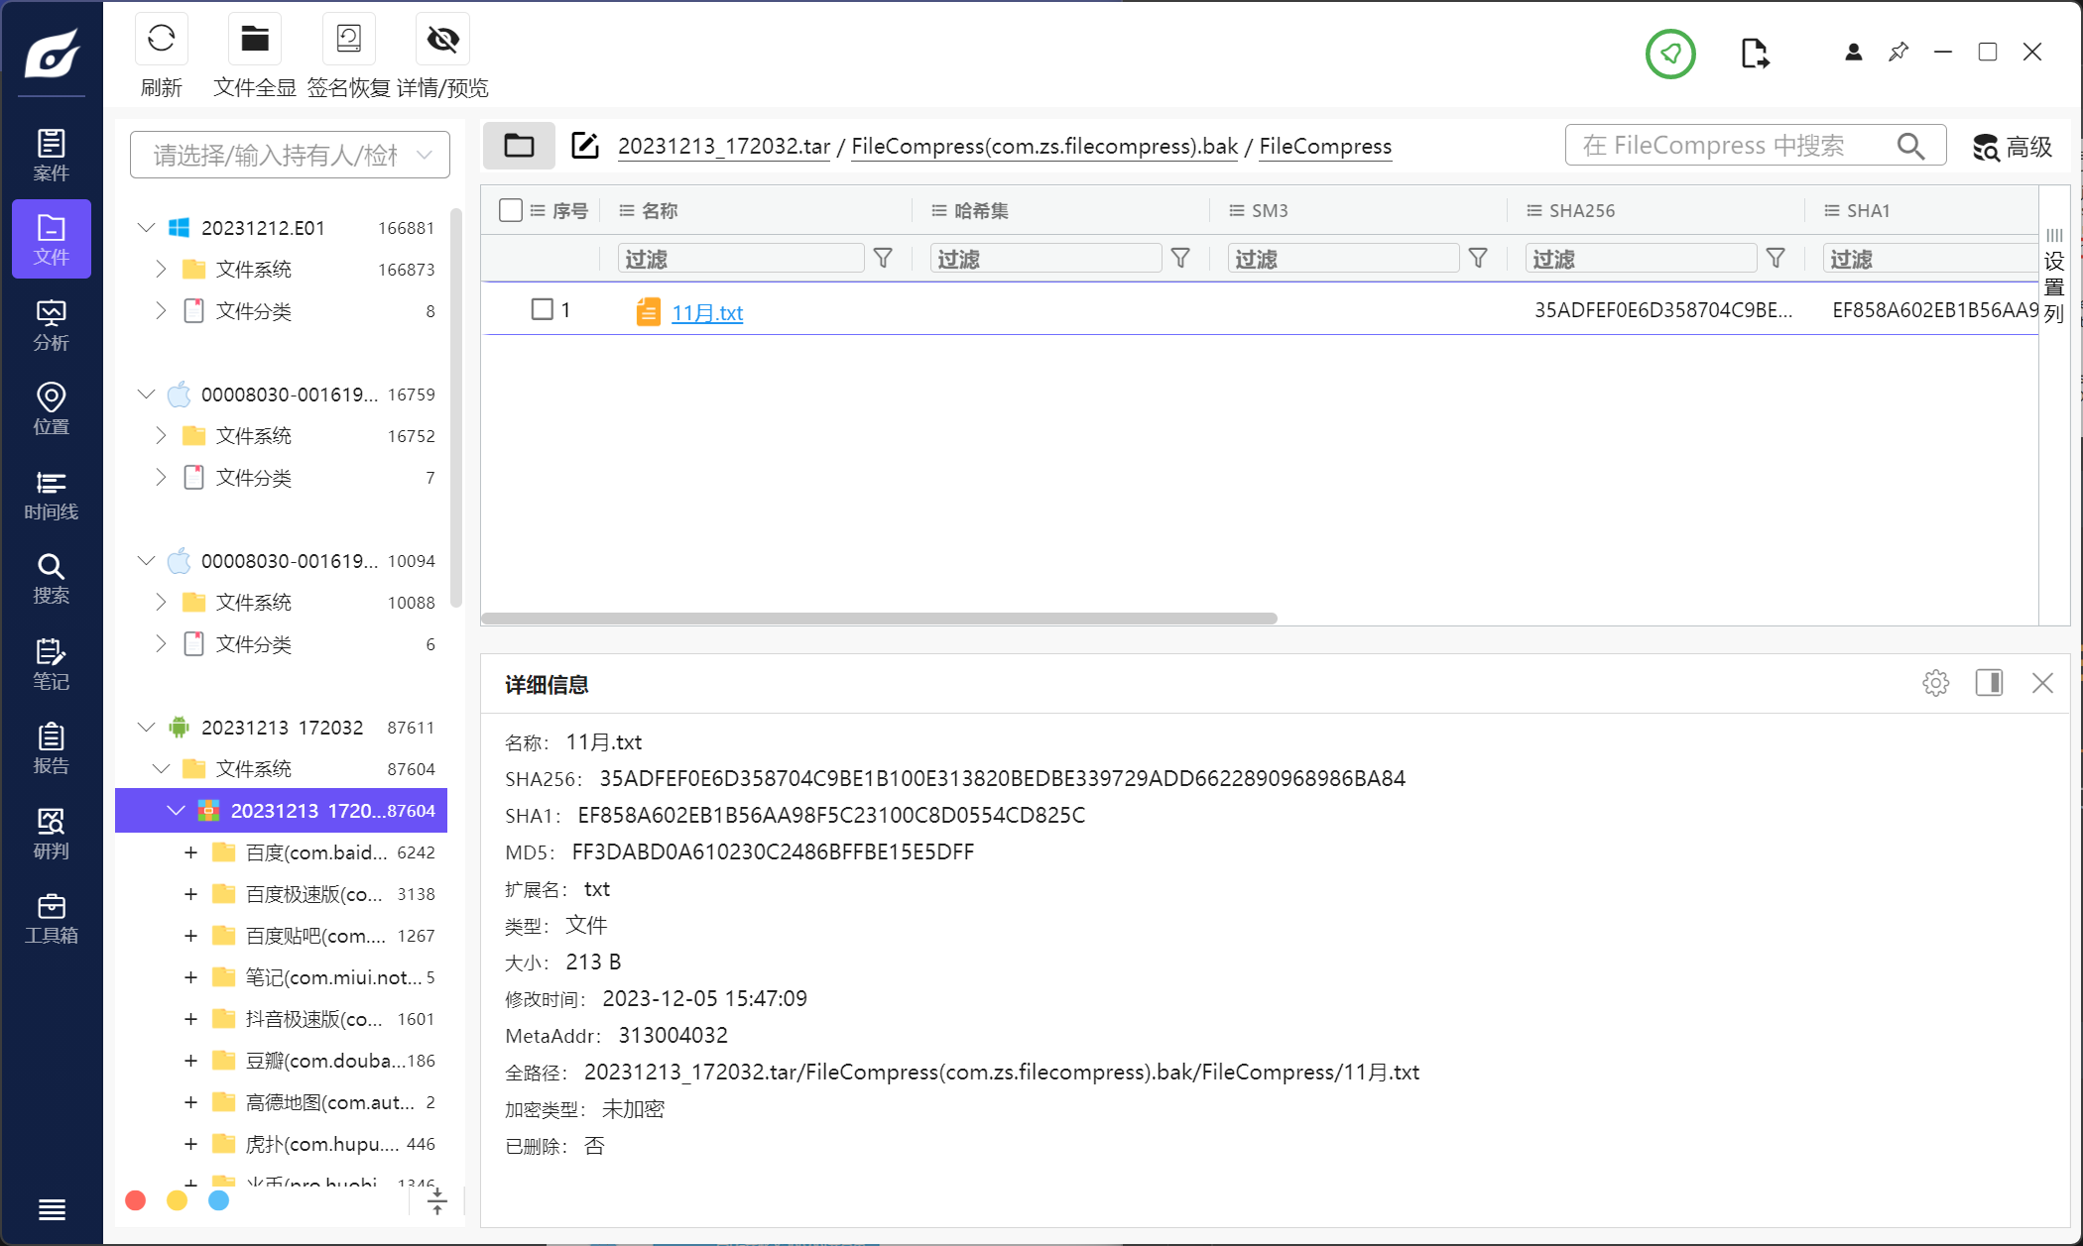Open the 持有人/检材 selection dropdown
The width and height of the screenshot is (2083, 1246).
[x=290, y=155]
